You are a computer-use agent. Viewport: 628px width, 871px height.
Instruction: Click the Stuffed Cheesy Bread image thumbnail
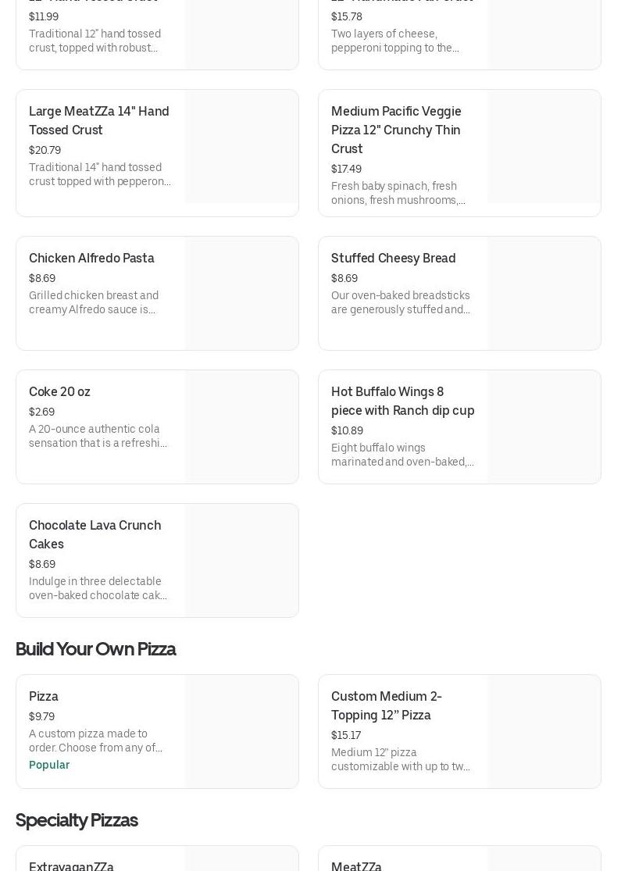pos(544,294)
